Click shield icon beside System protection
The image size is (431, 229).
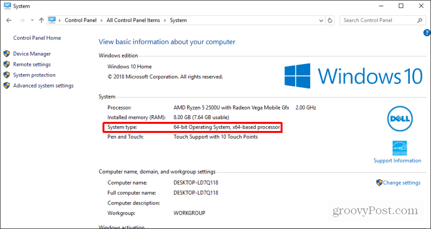point(7,75)
